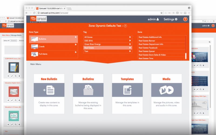This screenshot has height=135, width=216.
Task: Collapse the Zone: Dynamic Defaults Test dropdown
Action: 123,26
